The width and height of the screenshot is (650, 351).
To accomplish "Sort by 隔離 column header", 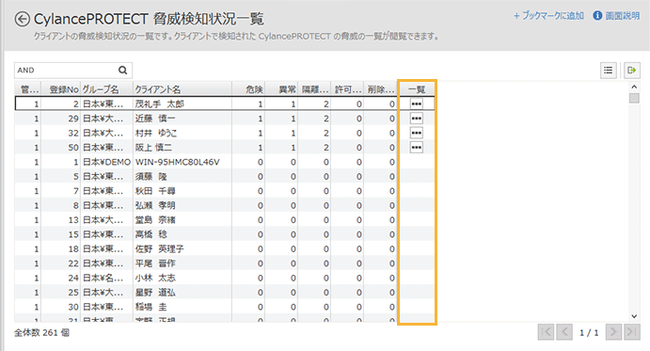I will tap(314, 89).
